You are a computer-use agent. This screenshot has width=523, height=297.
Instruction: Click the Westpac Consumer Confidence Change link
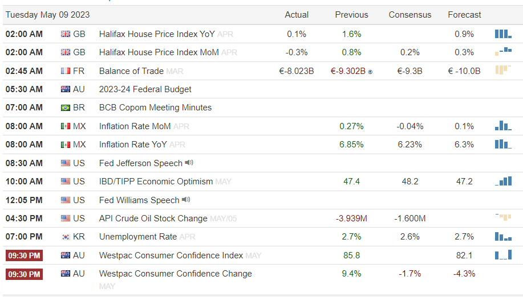click(175, 274)
